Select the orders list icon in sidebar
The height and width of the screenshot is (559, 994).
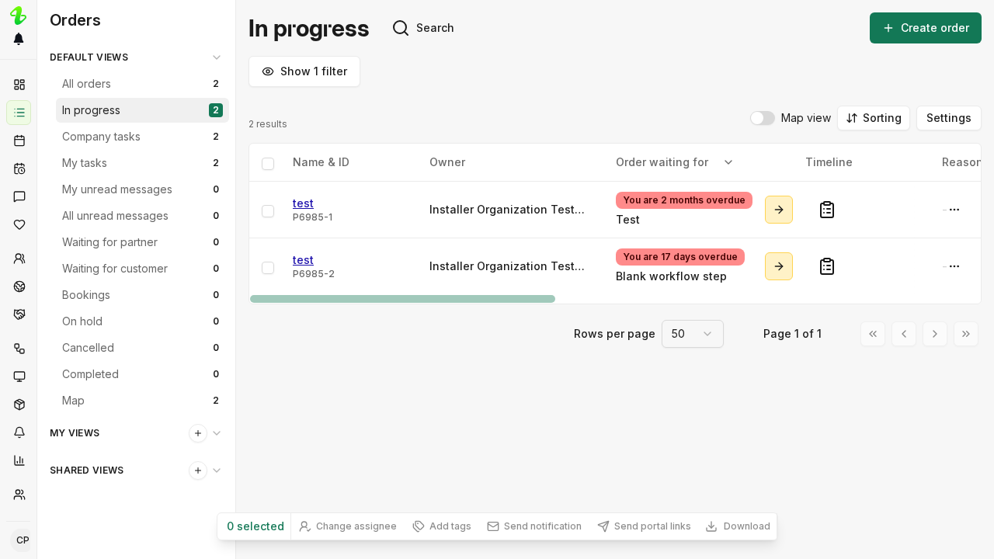[x=19, y=113]
